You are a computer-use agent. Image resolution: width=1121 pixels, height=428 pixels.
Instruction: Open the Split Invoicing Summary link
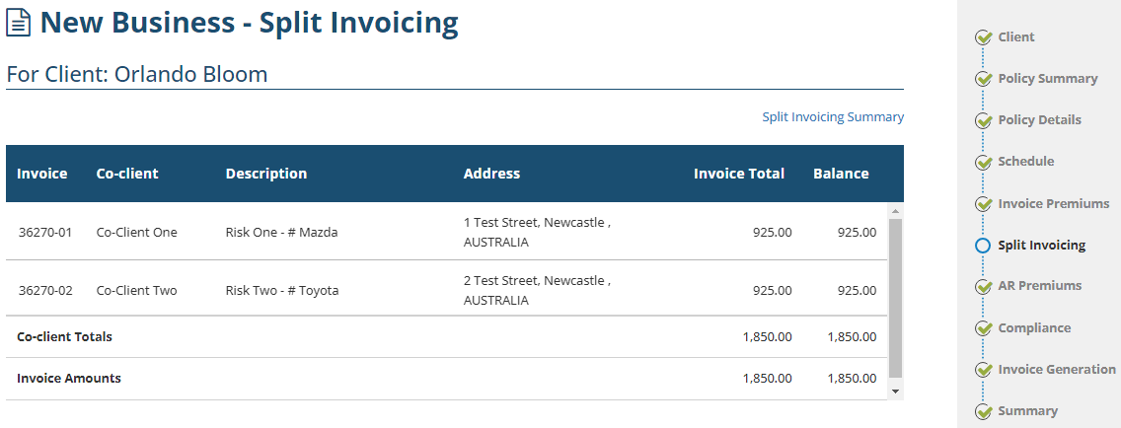coord(833,117)
